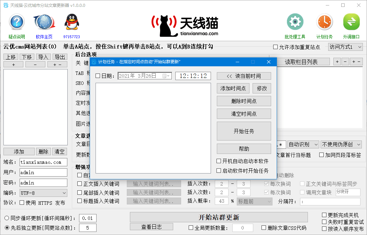This screenshot has width=367, height=235.
Task: Click the 修改 button in dialog
Action: (262, 89)
